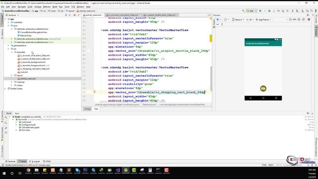
Task: Select the Text tab below editor
Action: [x=96, y=109]
